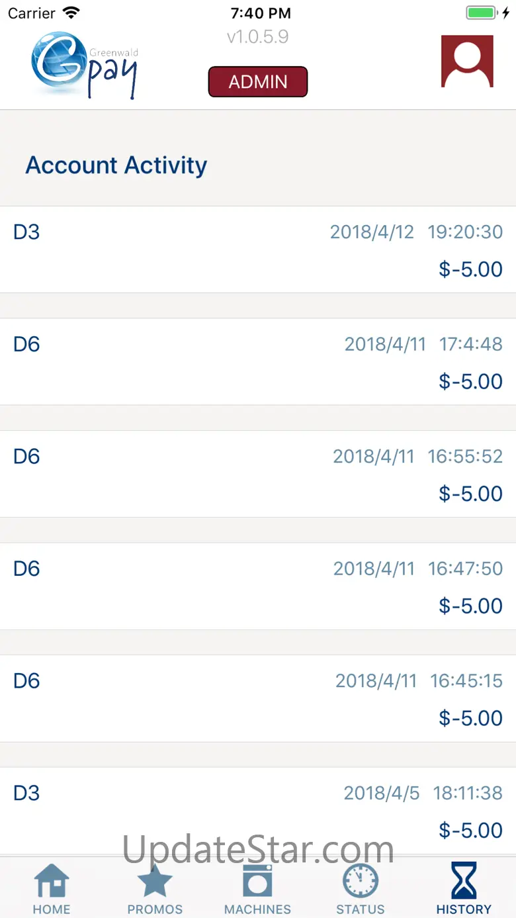Open the D3 transaction from 2018/4/12

(258, 250)
